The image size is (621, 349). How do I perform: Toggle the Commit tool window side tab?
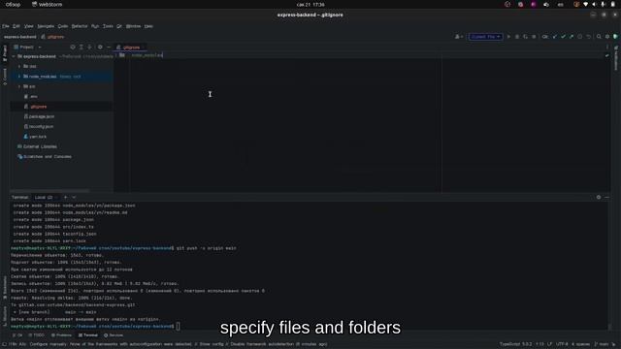tap(5, 77)
